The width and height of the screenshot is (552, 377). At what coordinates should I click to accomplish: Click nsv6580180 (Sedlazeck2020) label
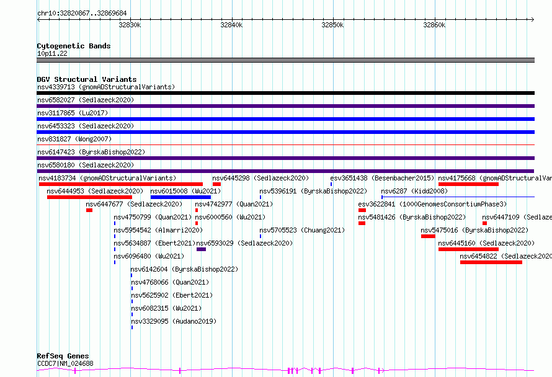pyautogui.click(x=86, y=165)
